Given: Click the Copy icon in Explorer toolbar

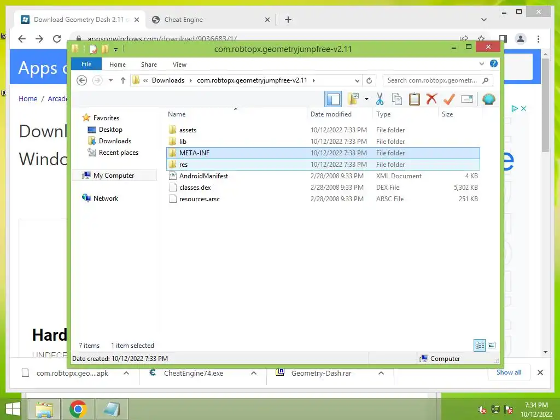Looking at the screenshot, I should 397,99.
